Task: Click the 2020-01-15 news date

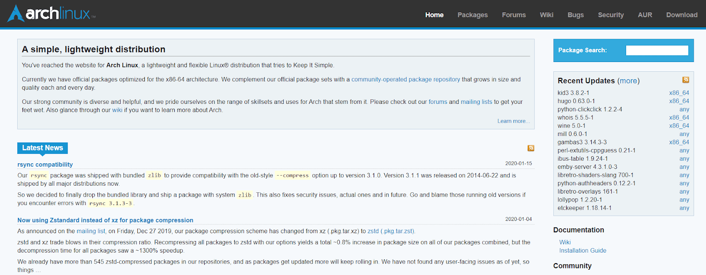Action: point(518,163)
